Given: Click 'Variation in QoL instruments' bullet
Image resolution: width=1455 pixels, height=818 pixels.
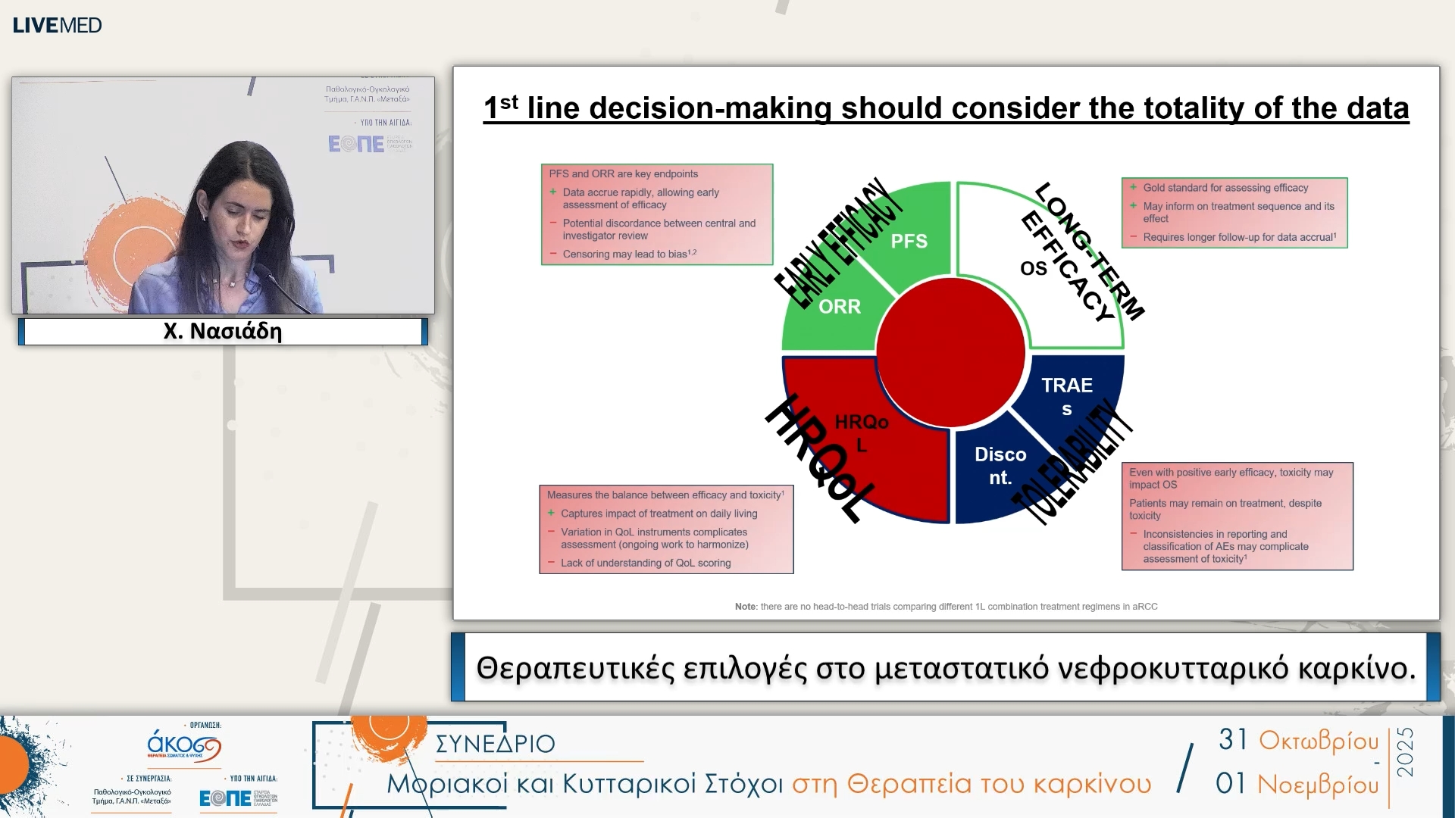Looking at the screenshot, I should coord(654,538).
